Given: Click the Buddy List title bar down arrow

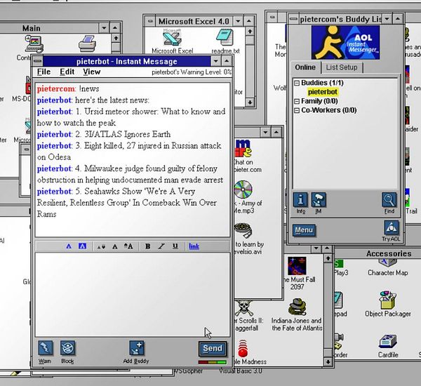Looking at the screenshot, I should pos(387,19).
